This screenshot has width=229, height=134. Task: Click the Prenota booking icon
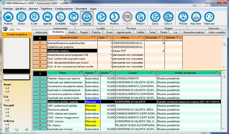(x=183, y=17)
